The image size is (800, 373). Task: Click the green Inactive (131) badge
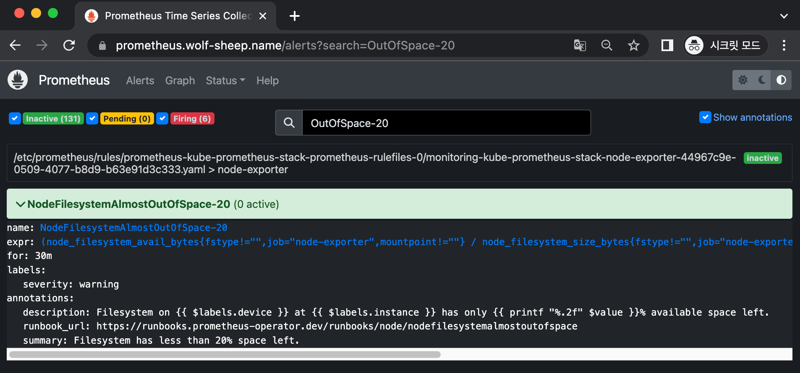point(53,119)
